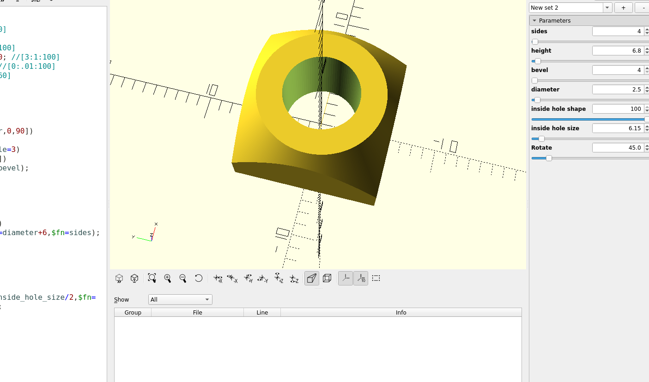Switch view to +X axis
The image size is (649, 382).
218,278
